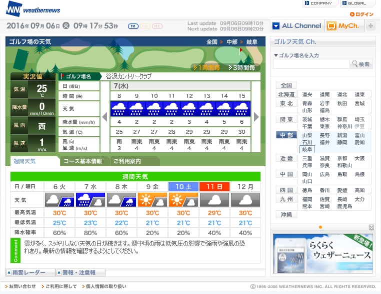Click 谷汲カントリークラブ course name

coord(129,76)
